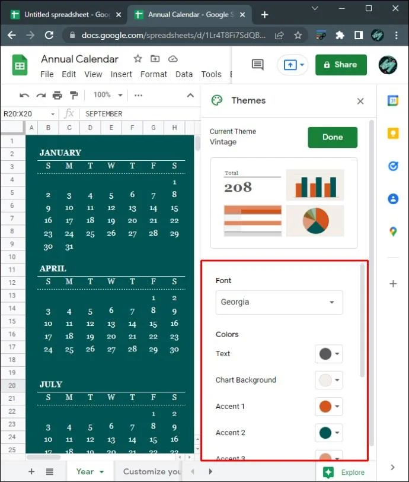Hide side panel with bottom chevron
Image resolution: width=409 pixels, height=482 pixels.
point(393,467)
